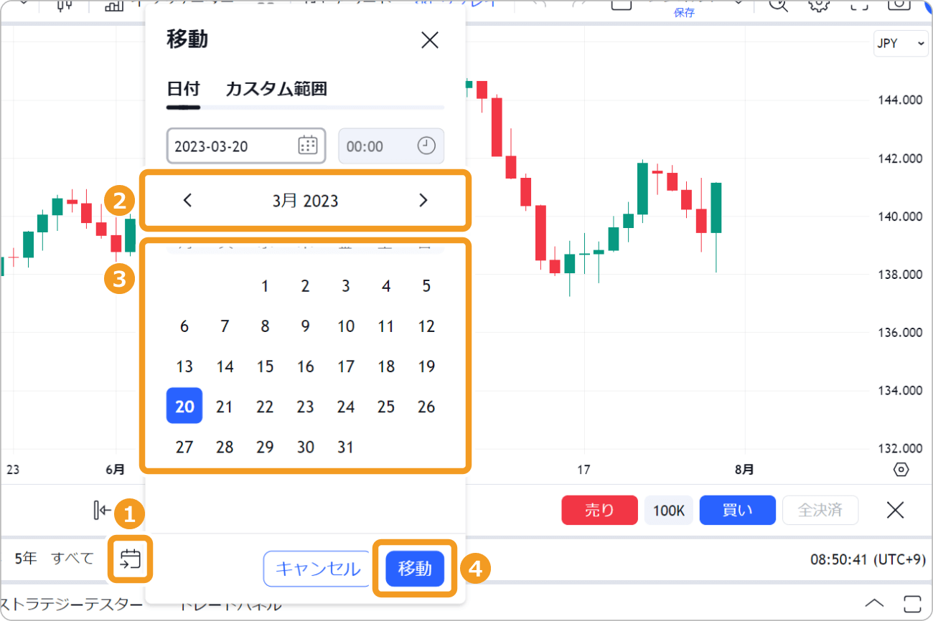This screenshot has height=621, width=933.
Task: Select March 18 in calendar
Action: [x=386, y=367]
